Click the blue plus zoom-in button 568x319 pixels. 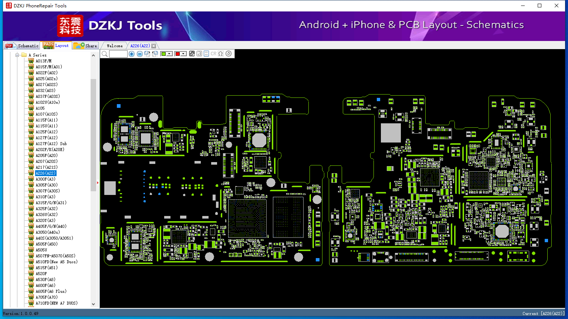[x=132, y=54]
